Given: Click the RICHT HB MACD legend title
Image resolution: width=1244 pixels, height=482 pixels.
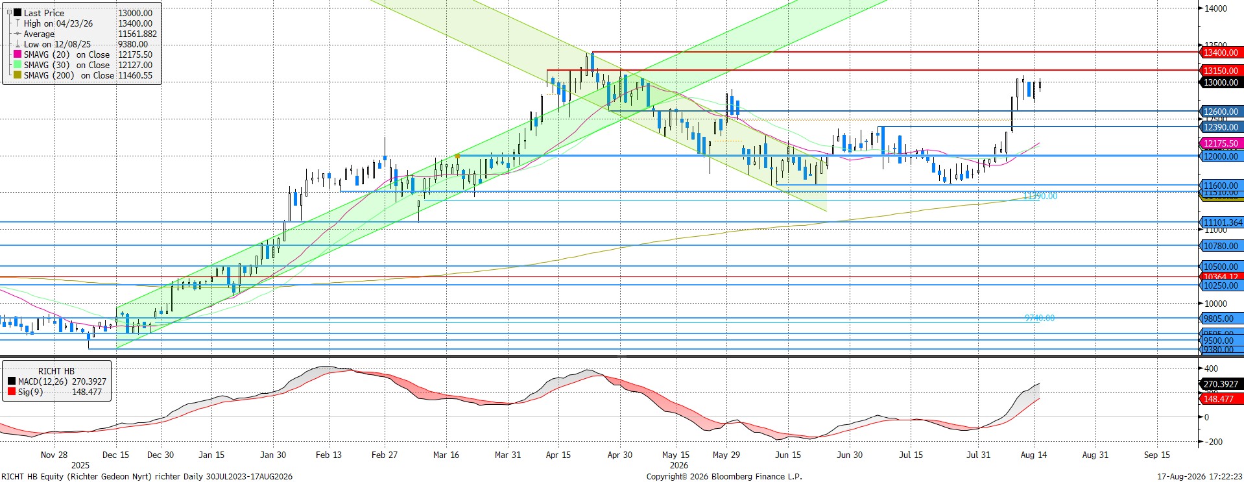Looking at the screenshot, I should pos(56,371).
